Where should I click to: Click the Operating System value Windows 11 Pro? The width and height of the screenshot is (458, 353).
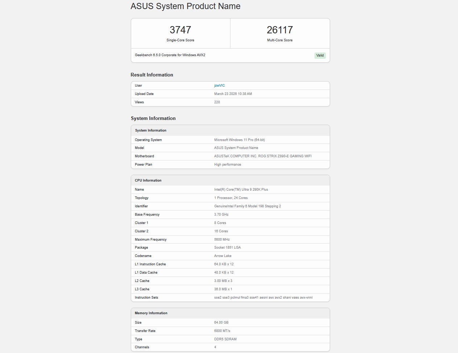(239, 140)
